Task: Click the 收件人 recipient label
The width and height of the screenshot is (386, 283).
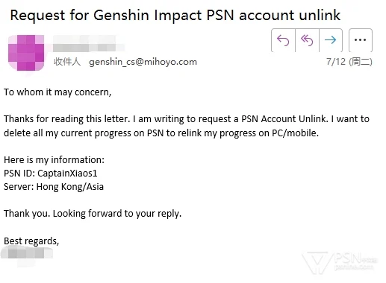Action: coord(67,62)
